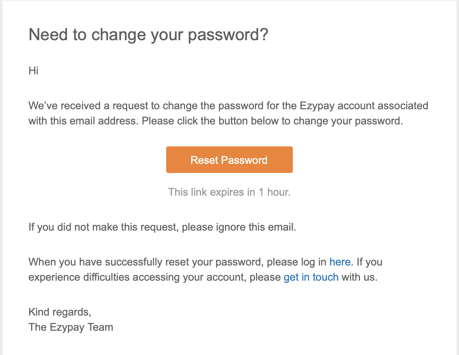Open the 'here' log in link
459x355 pixels.
coord(340,262)
